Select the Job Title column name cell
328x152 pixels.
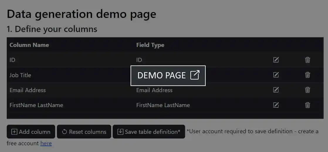[20, 75]
